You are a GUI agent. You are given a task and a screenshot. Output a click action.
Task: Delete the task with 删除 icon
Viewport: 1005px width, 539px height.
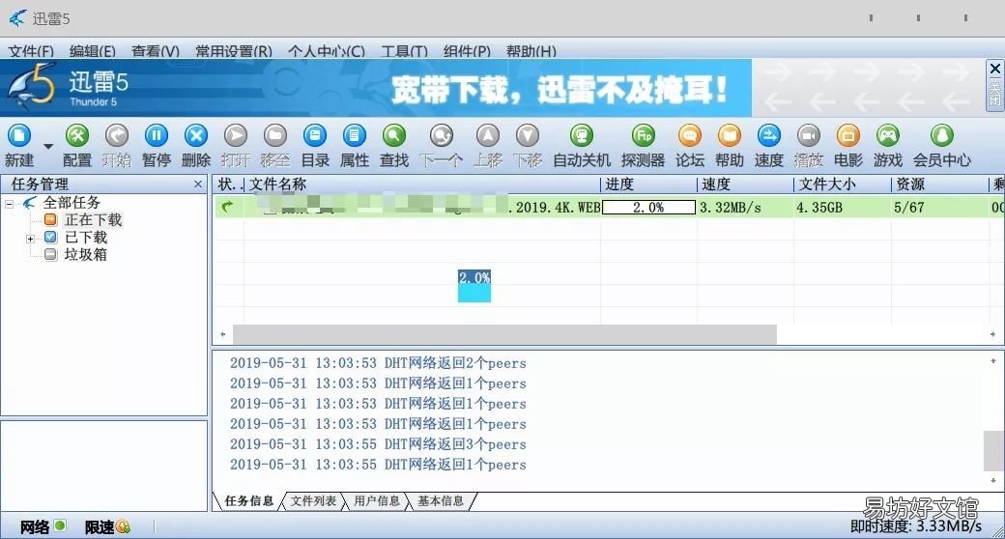pos(196,135)
